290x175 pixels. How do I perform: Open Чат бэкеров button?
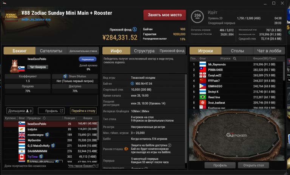point(38,67)
